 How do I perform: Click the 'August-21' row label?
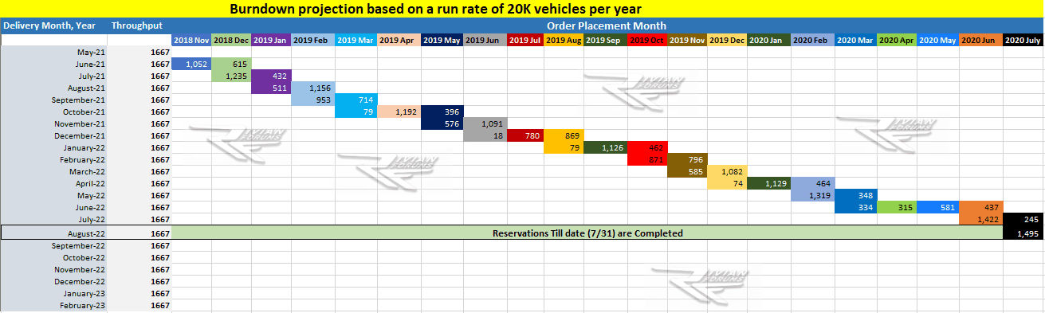53,88
